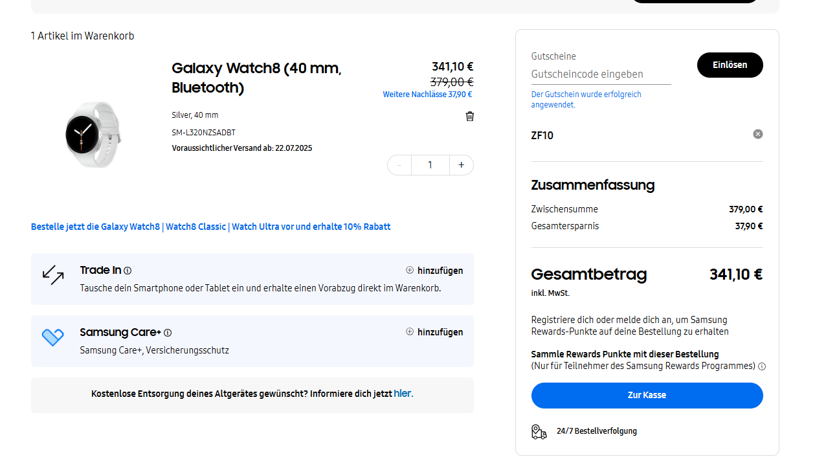Click the 24/7 order tracking truck icon
The width and height of the screenshot is (815, 459).
[x=539, y=432]
